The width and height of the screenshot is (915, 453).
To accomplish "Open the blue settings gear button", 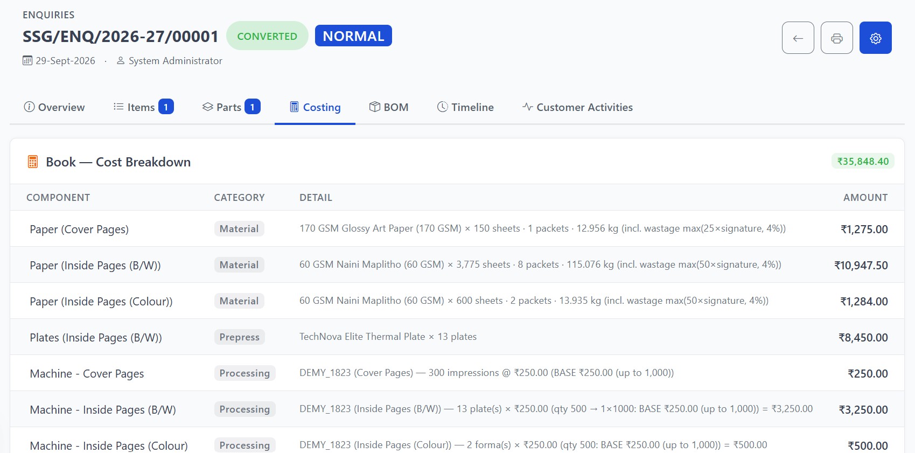I will 875,38.
